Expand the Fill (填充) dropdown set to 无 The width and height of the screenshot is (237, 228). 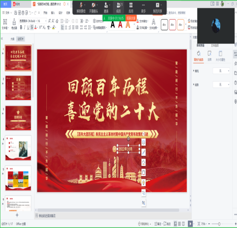pos(221,71)
